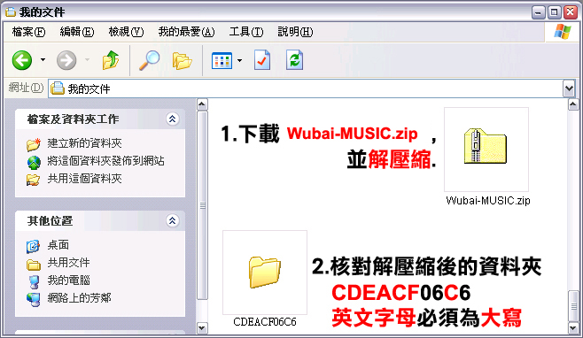Click the new folder icon beside 建立新的資料夾
This screenshot has width=583, height=338.
(x=34, y=144)
